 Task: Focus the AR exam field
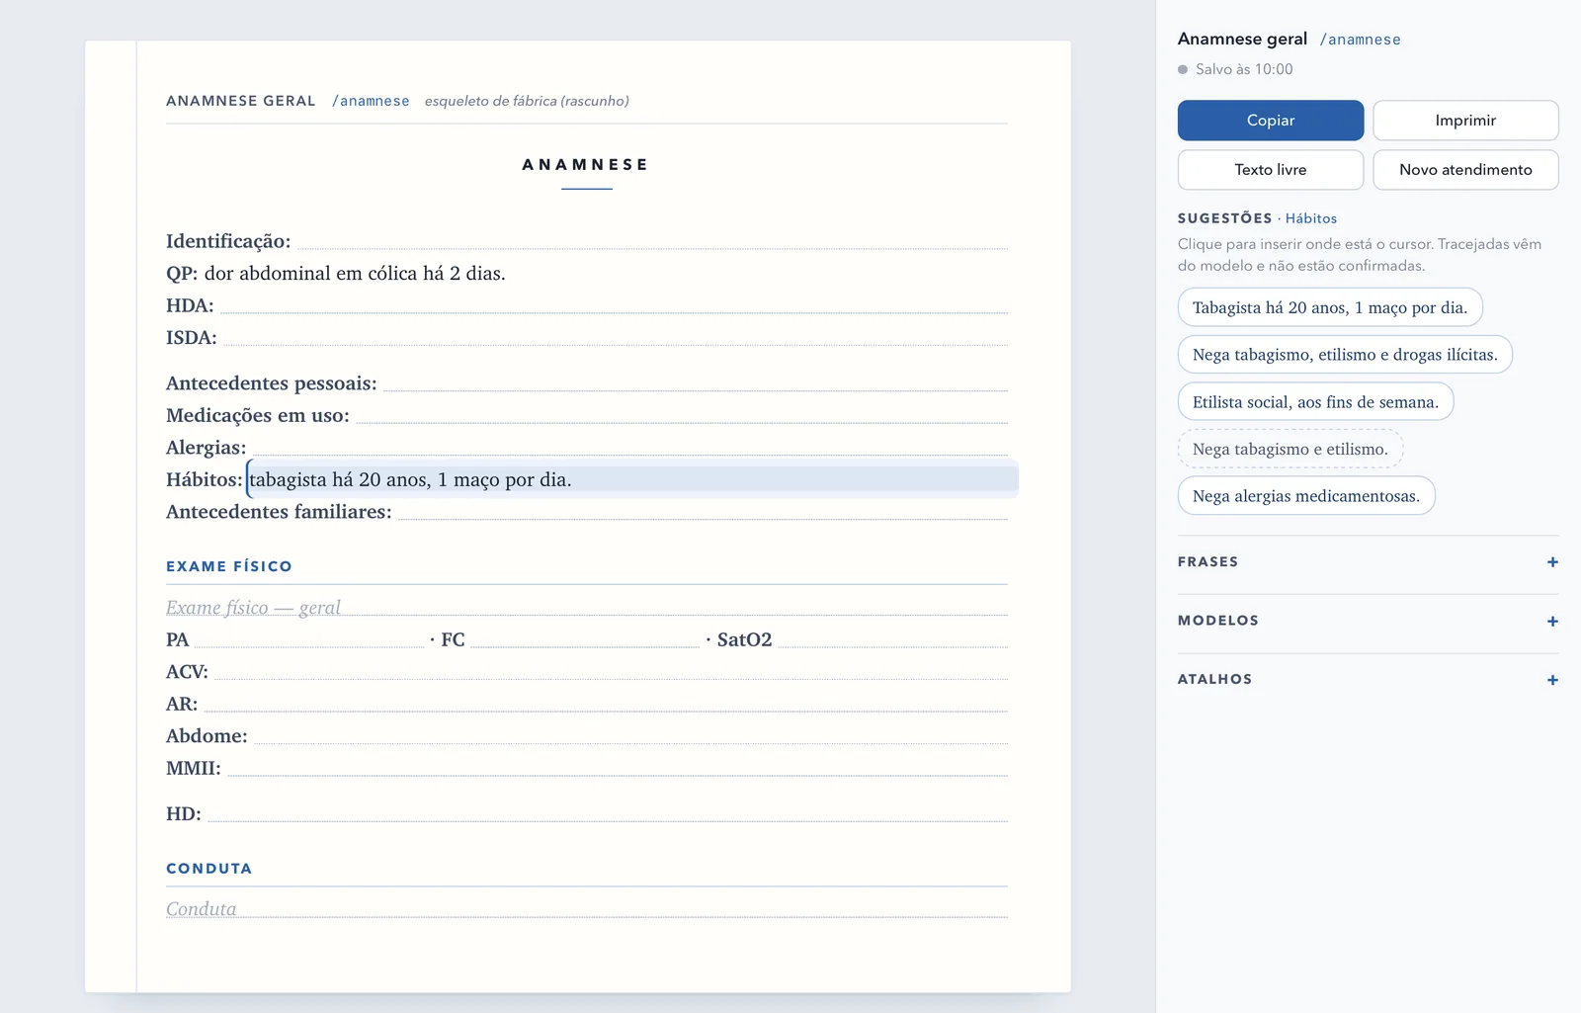(606, 705)
